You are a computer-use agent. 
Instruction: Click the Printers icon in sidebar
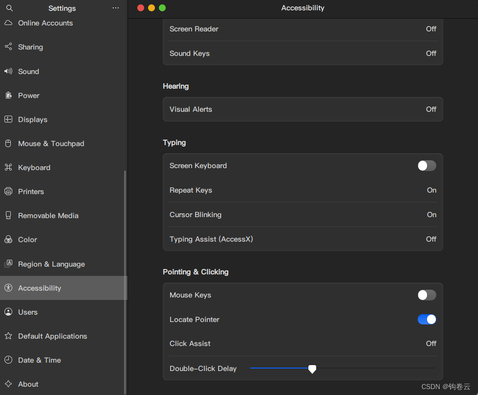8,192
